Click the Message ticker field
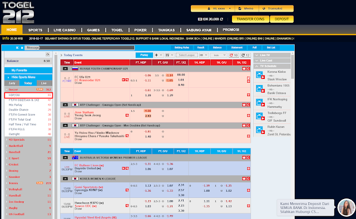This screenshot has width=356, height=219. click(x=80, y=48)
